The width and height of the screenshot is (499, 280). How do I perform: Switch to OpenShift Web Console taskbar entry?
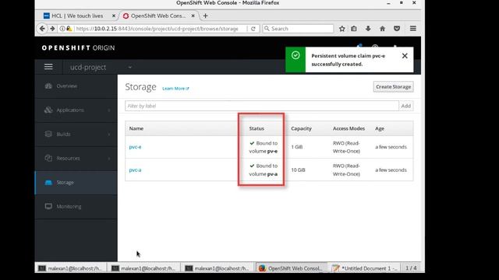(291, 268)
